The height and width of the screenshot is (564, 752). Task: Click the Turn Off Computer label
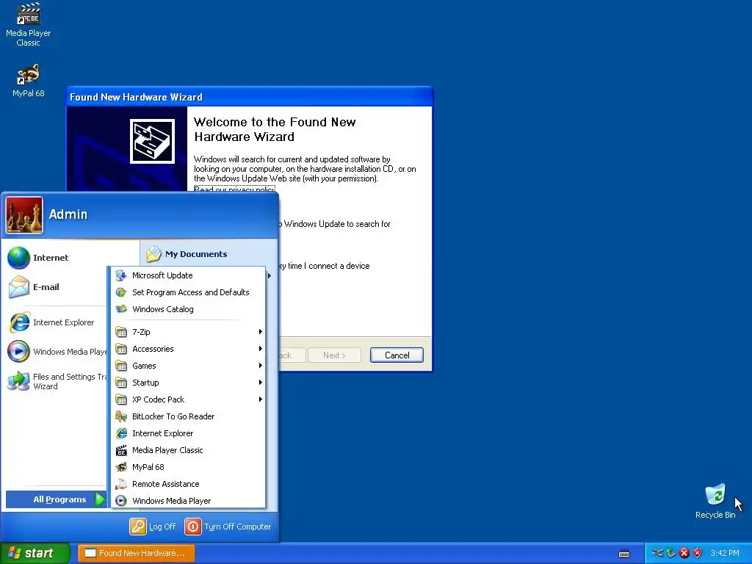[x=237, y=526]
